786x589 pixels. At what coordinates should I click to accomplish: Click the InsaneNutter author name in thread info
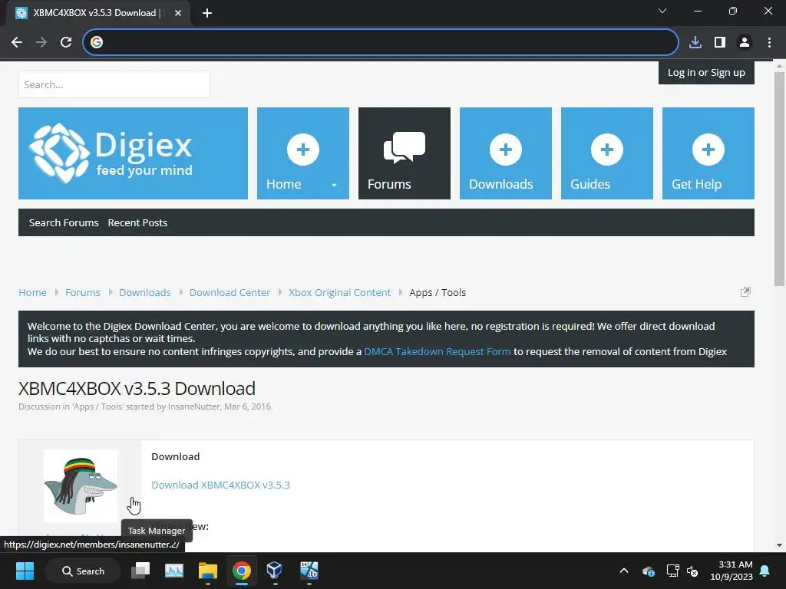194,406
